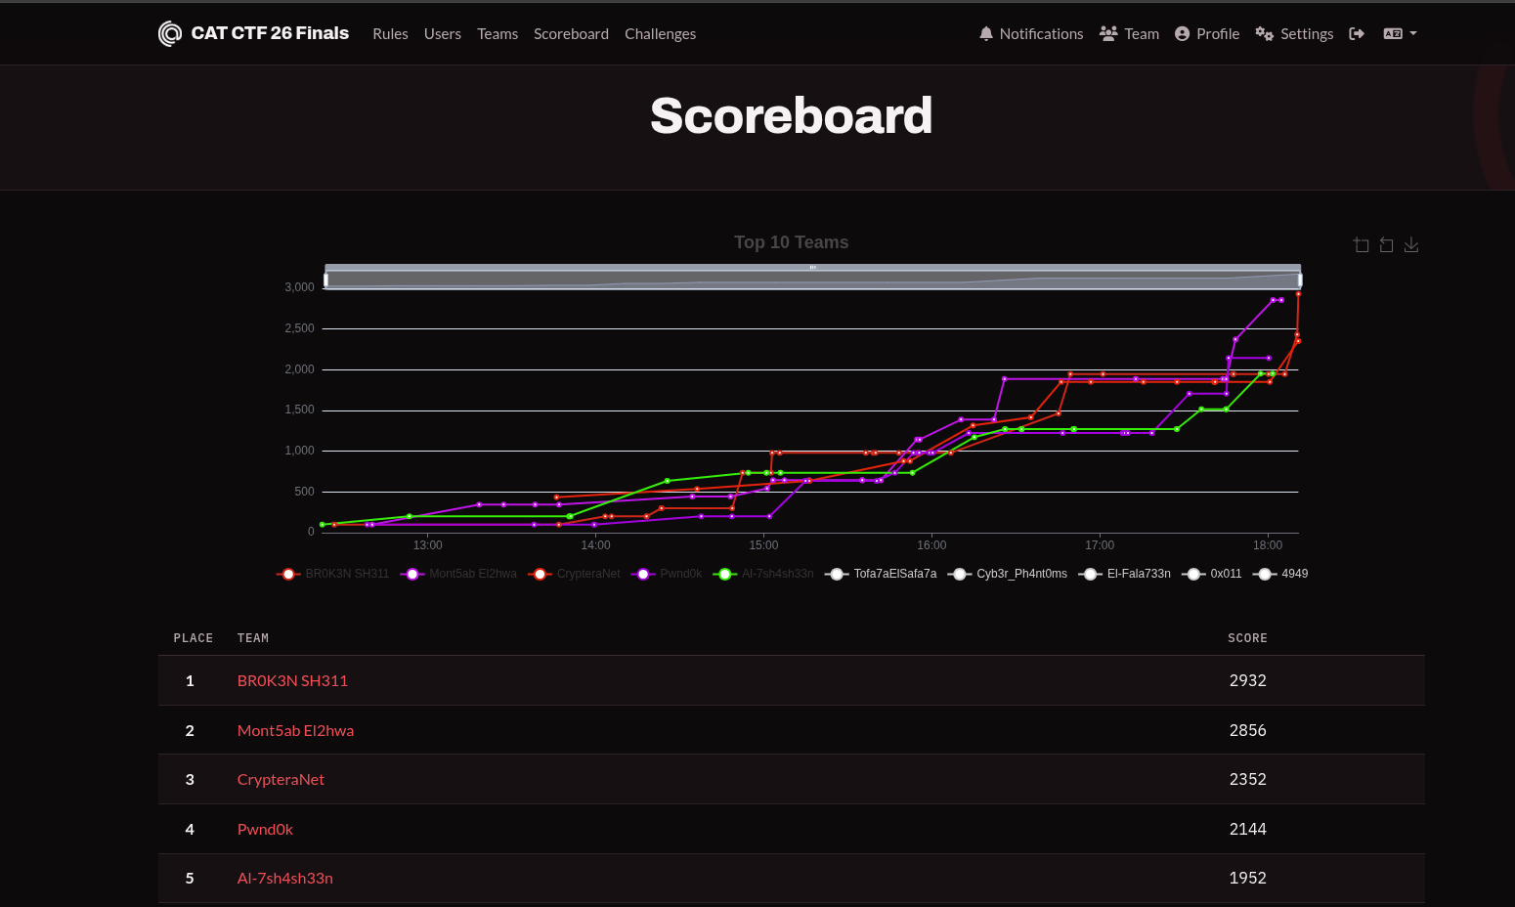
Task: Show 0x011 series in chart legend
Action: [1212, 574]
